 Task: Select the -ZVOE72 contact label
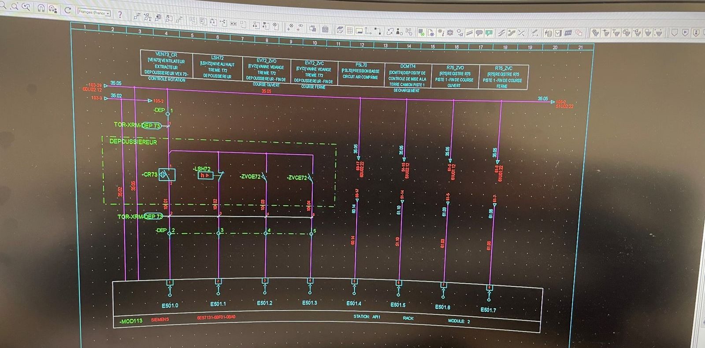(250, 177)
